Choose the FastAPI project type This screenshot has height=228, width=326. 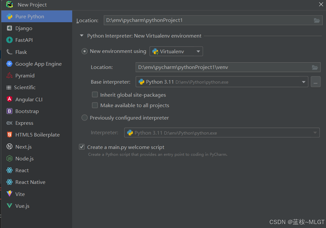pyautogui.click(x=37, y=40)
